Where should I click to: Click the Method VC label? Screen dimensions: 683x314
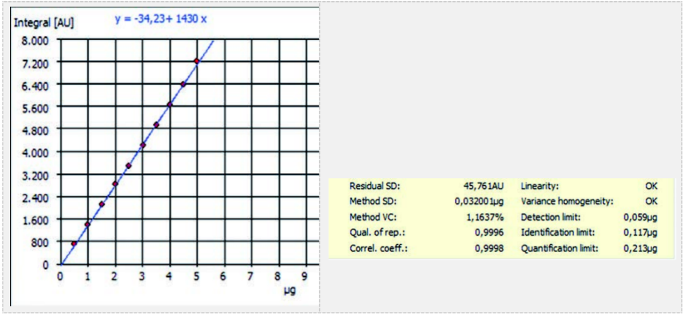pos(373,217)
